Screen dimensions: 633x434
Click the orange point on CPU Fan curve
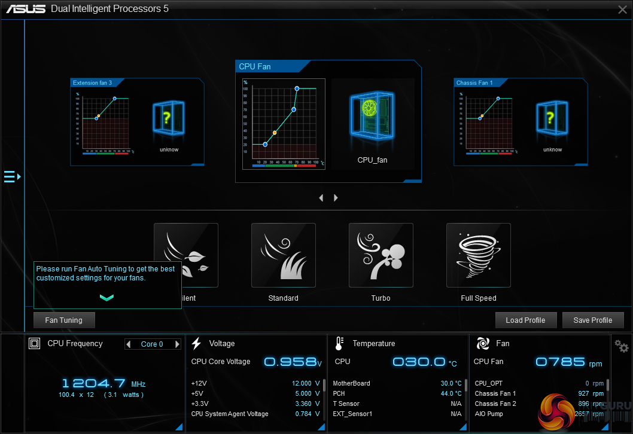pyautogui.click(x=275, y=133)
